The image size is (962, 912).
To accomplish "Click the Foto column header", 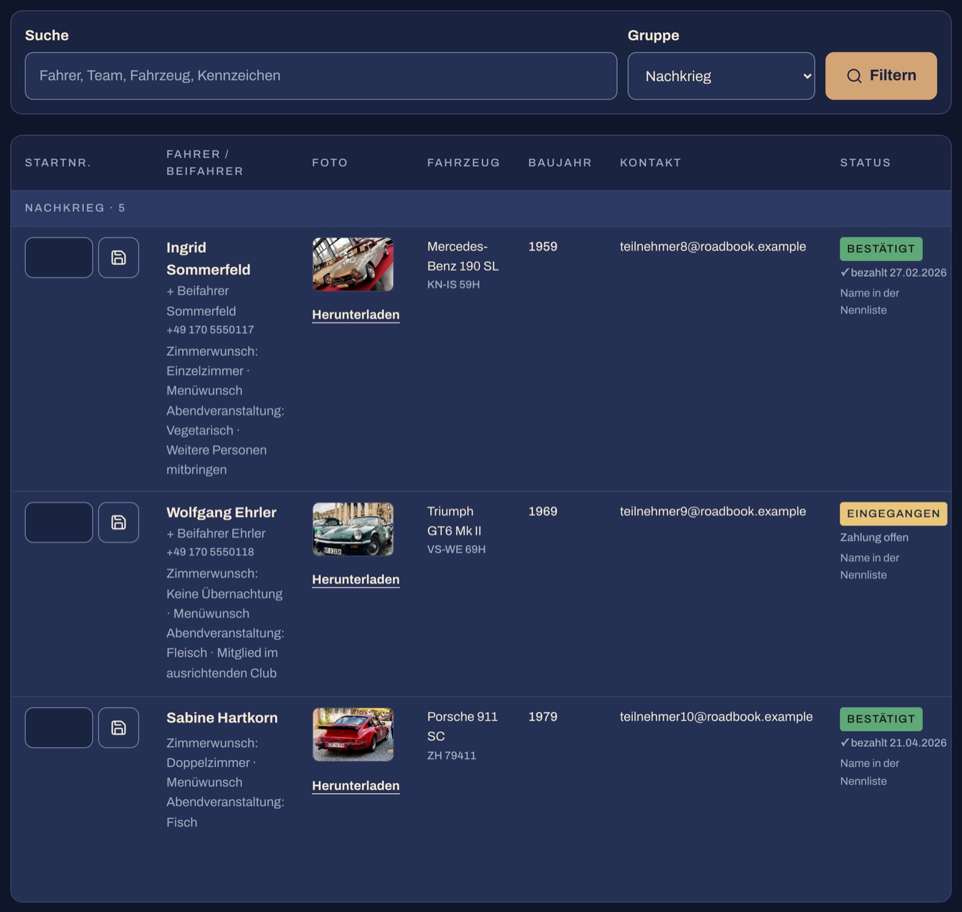I will point(330,163).
